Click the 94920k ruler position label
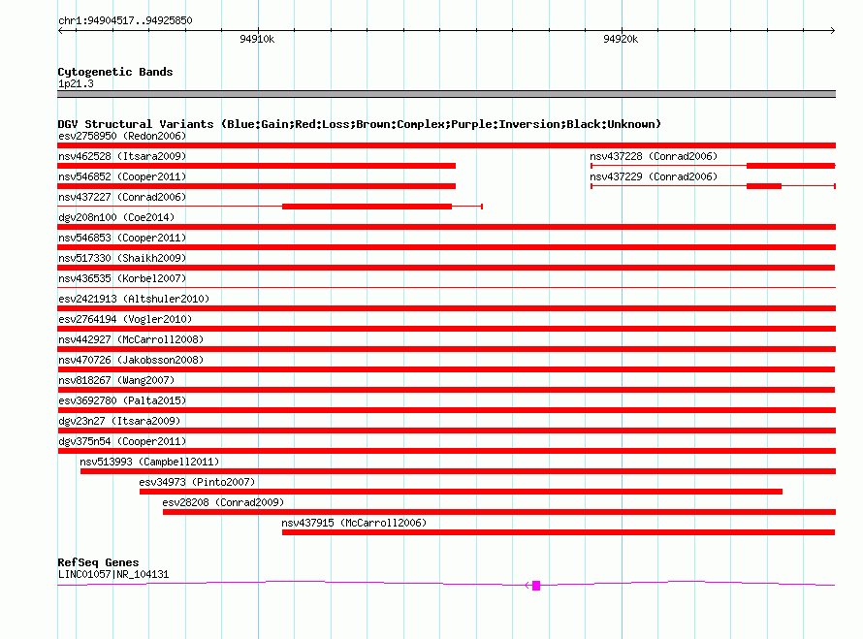 pyautogui.click(x=621, y=39)
